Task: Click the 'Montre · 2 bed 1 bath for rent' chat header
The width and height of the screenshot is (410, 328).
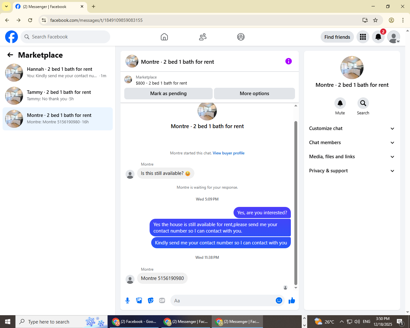Action: 177,62
